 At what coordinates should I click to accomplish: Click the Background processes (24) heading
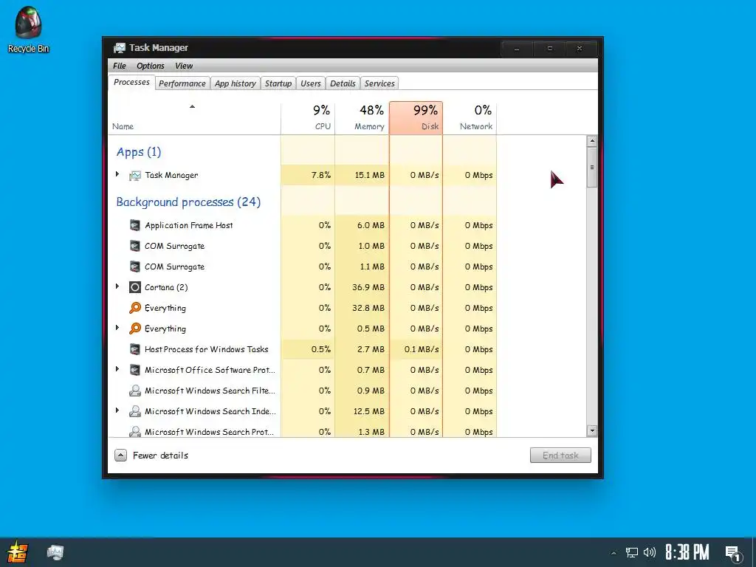coord(188,202)
